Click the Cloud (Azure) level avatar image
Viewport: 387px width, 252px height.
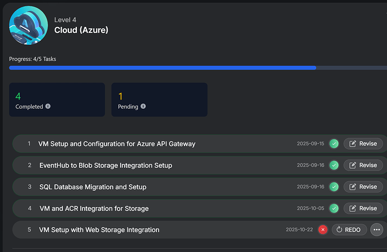click(28, 25)
